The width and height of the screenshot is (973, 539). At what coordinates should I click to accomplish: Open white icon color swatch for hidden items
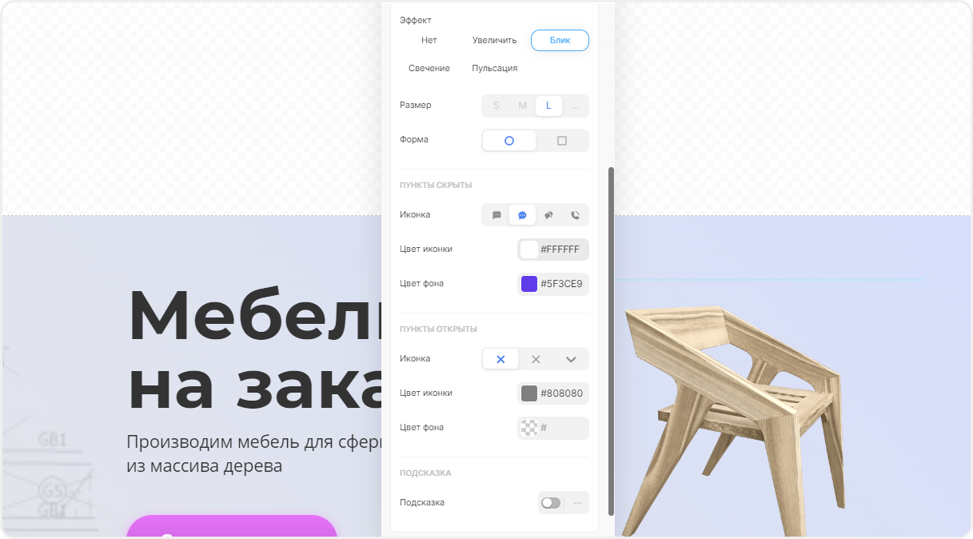(528, 250)
